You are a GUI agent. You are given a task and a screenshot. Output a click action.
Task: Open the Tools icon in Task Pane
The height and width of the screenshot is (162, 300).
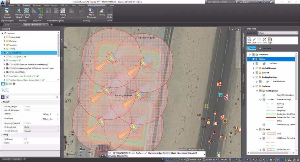265,40
